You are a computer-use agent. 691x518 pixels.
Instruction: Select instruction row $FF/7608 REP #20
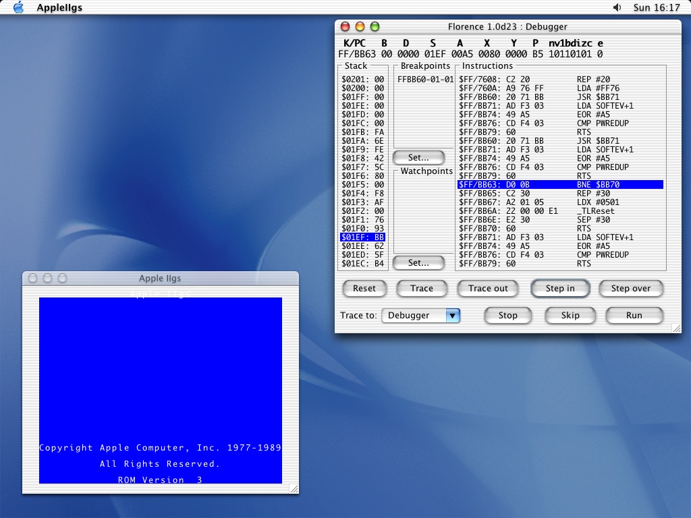pyautogui.click(x=561, y=80)
